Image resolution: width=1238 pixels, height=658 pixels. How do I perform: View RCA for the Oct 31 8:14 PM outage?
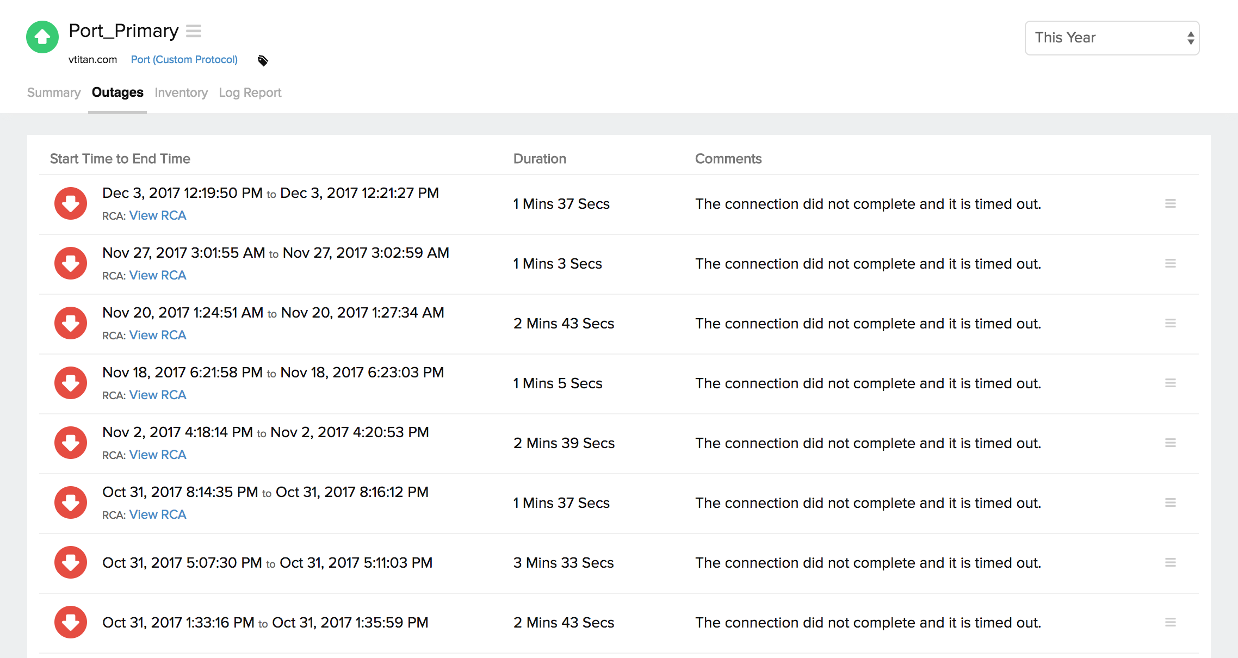(157, 514)
